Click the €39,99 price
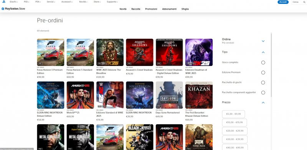 pyautogui.click(x=129, y=117)
